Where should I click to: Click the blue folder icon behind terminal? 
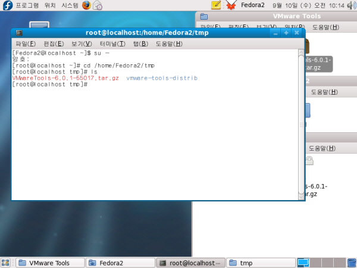(308, 110)
